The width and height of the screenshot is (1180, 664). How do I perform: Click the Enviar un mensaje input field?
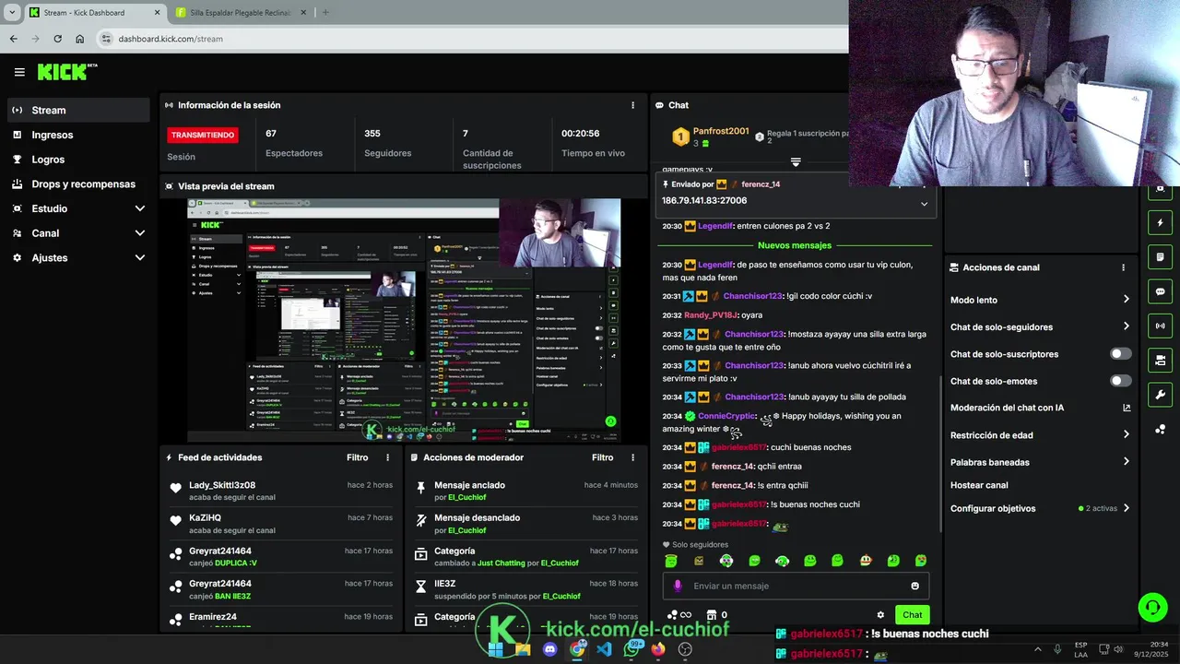pyautogui.click(x=796, y=586)
